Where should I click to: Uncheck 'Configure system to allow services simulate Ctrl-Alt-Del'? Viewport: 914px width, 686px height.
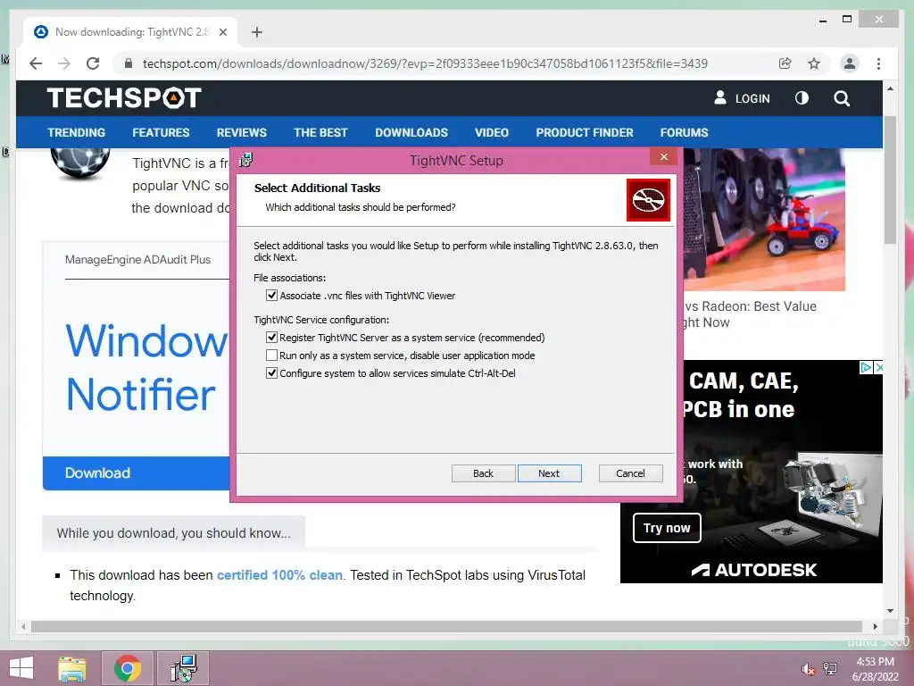click(x=271, y=372)
